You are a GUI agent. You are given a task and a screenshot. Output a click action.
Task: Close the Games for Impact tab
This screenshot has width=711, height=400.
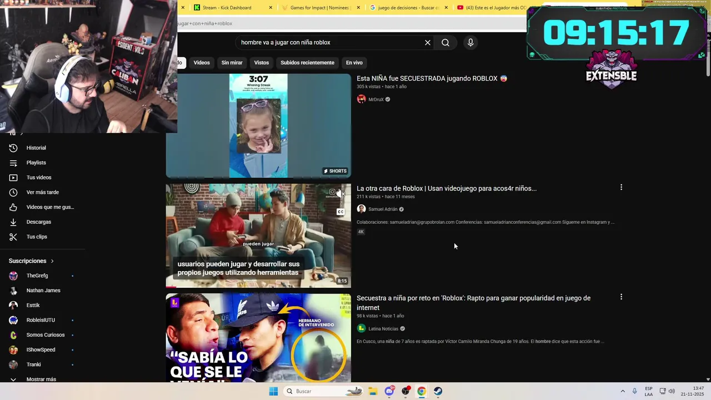pyautogui.click(x=358, y=8)
